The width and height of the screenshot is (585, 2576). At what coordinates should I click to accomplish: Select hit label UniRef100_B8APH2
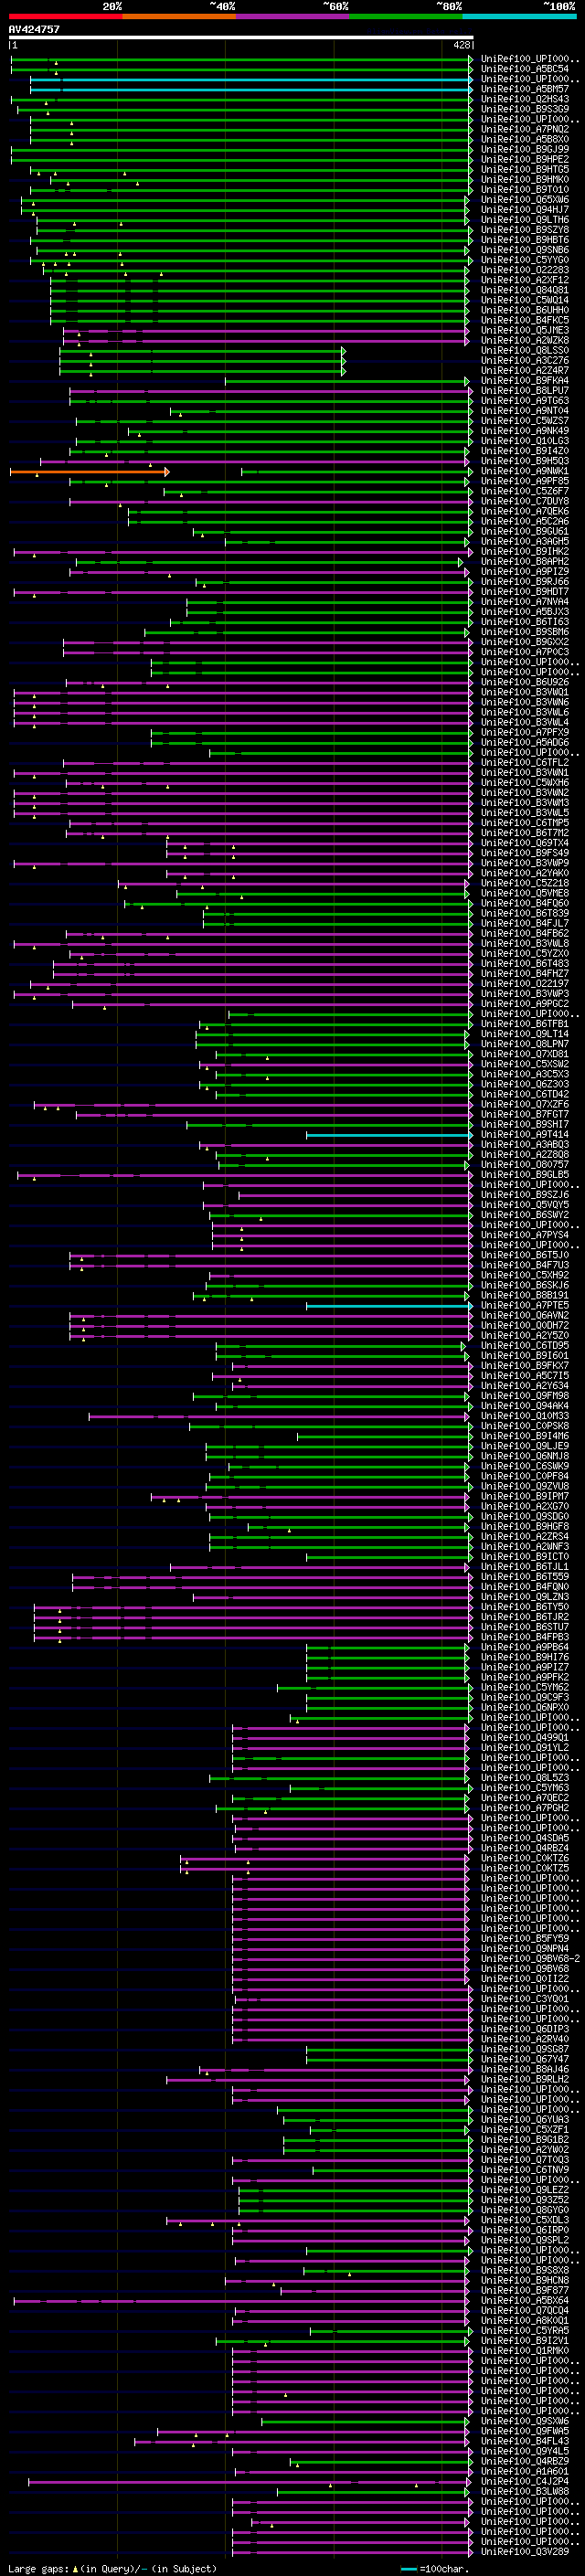[525, 561]
